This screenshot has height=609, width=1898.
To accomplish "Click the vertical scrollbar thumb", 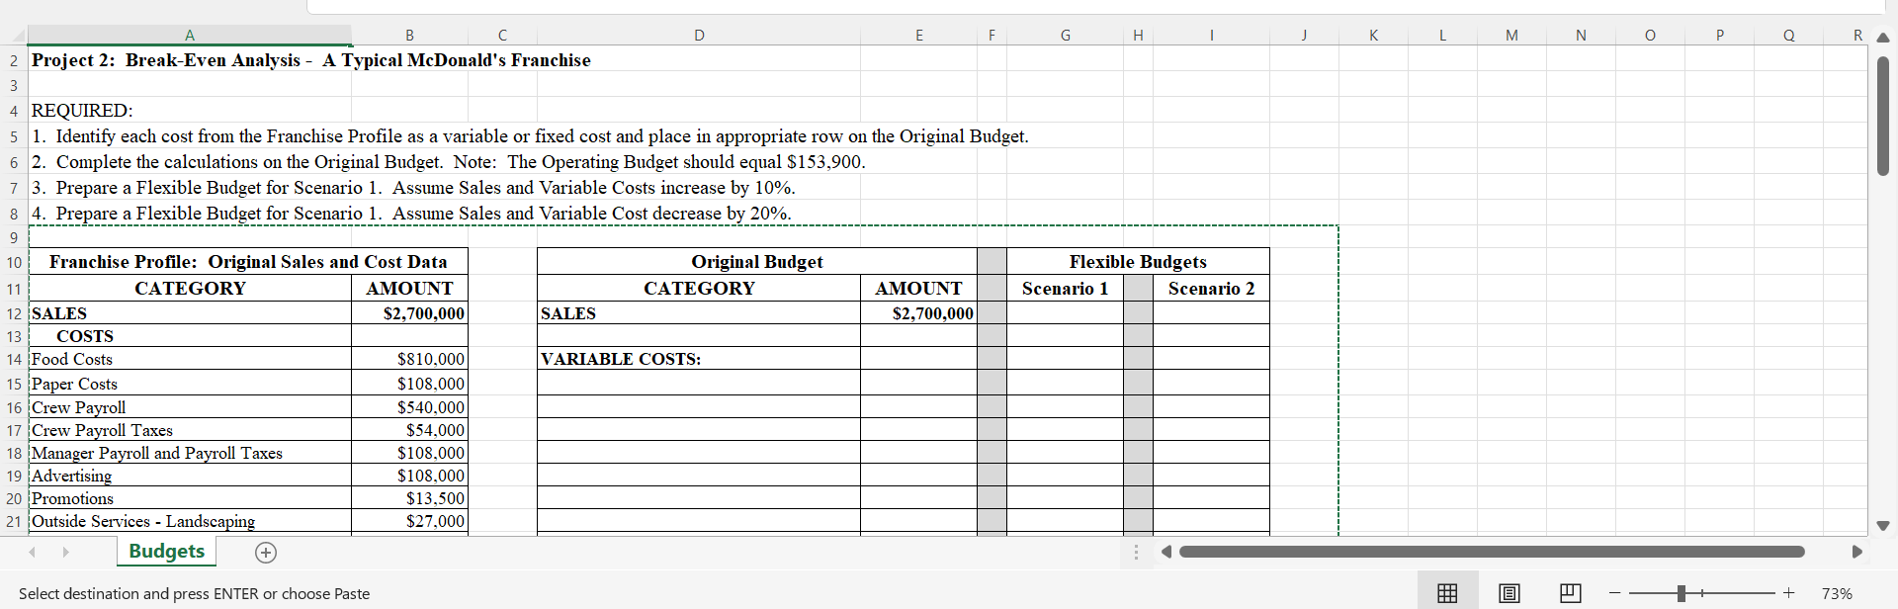I will [x=1883, y=116].
